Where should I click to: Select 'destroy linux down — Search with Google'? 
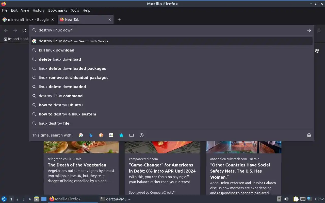pyautogui.click(x=171, y=41)
